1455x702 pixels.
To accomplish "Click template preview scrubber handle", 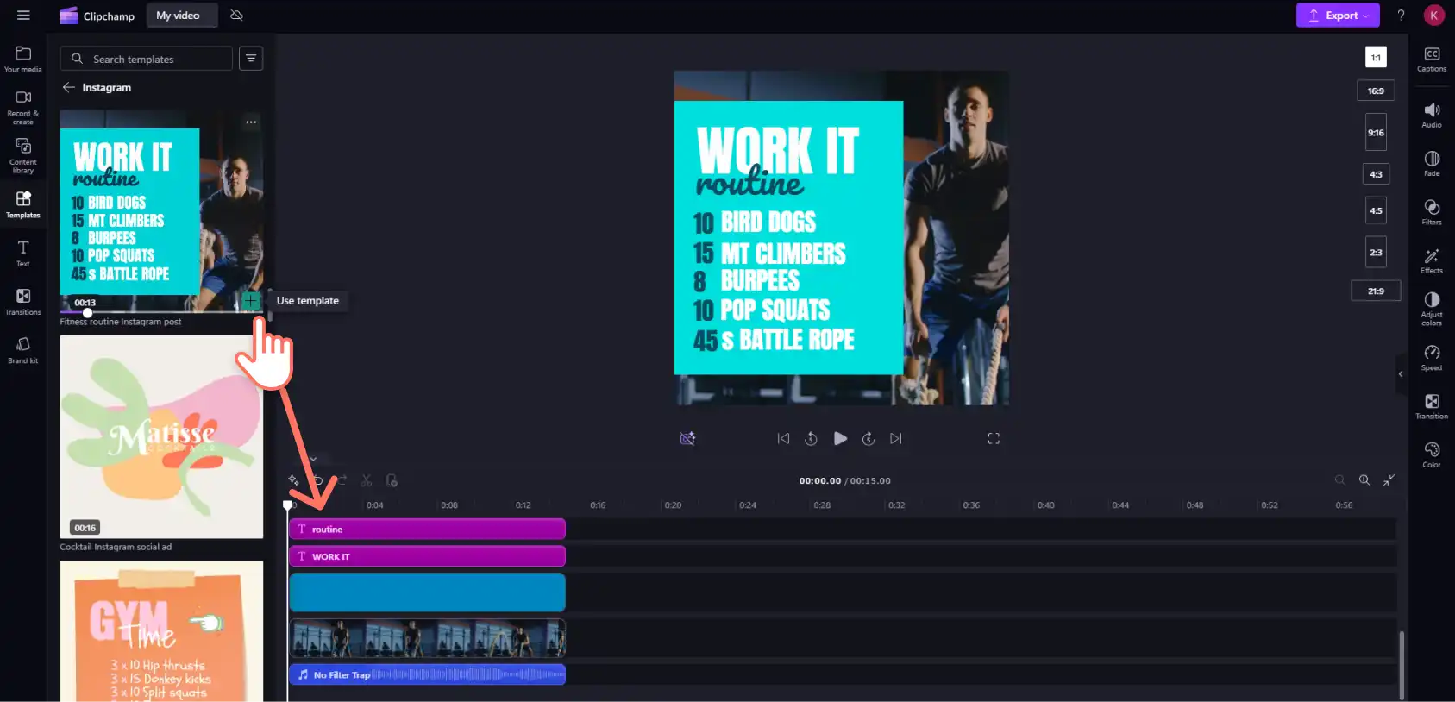I will [x=87, y=312].
